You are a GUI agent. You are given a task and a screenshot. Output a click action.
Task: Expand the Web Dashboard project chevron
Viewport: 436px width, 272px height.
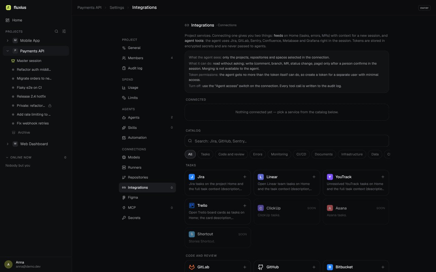tap(8, 144)
